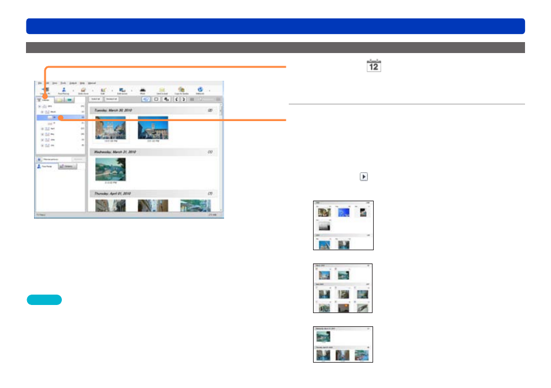The height and width of the screenshot is (388, 551).
Task: Click the icon left of previous arrow
Action: (x=166, y=99)
